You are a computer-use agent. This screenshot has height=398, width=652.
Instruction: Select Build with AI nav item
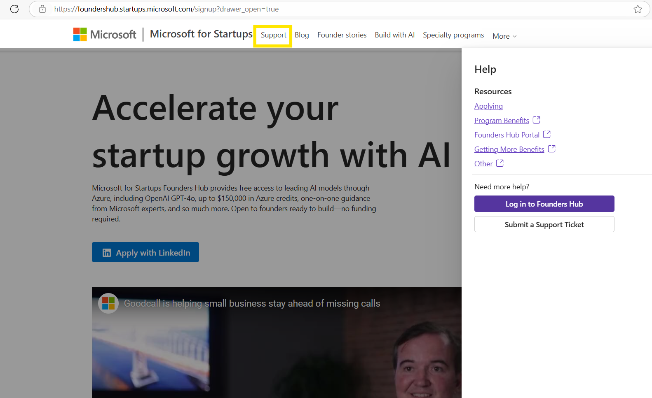pyautogui.click(x=394, y=35)
